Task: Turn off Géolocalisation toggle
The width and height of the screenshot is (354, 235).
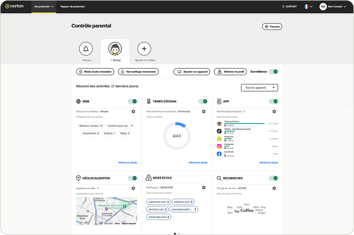Action: pos(132,178)
